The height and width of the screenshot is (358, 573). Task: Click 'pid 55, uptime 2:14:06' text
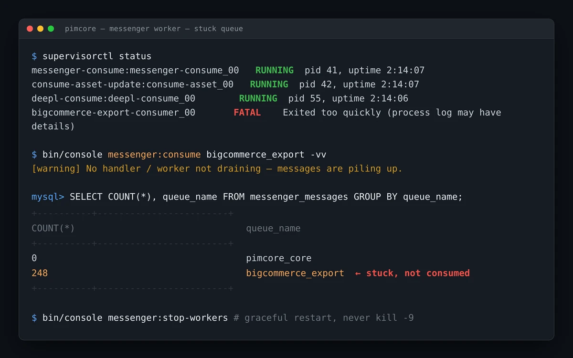point(348,98)
